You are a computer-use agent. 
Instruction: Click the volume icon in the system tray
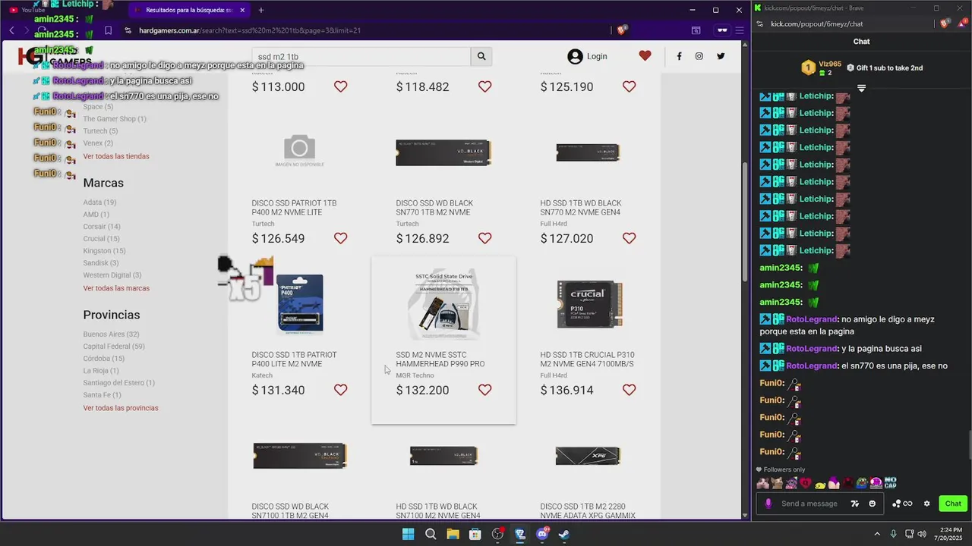(x=922, y=534)
